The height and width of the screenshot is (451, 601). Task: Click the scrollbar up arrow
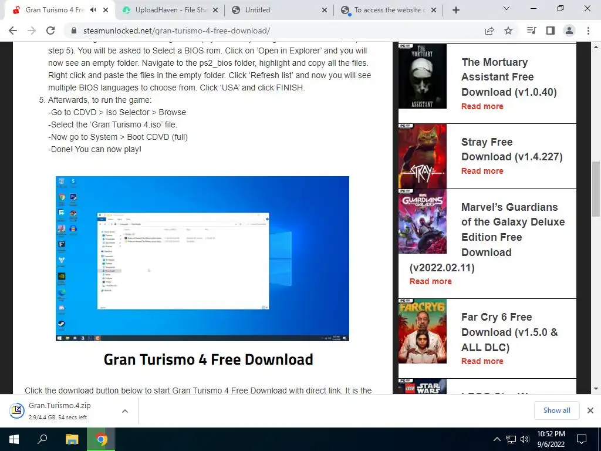click(x=596, y=47)
